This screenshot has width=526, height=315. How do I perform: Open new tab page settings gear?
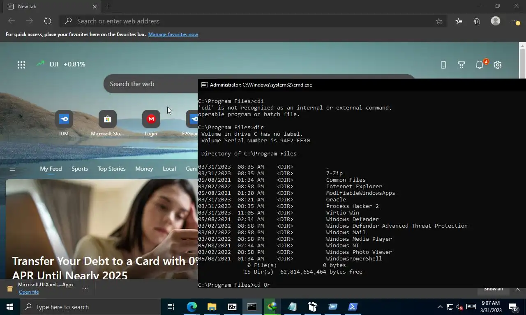(x=498, y=64)
